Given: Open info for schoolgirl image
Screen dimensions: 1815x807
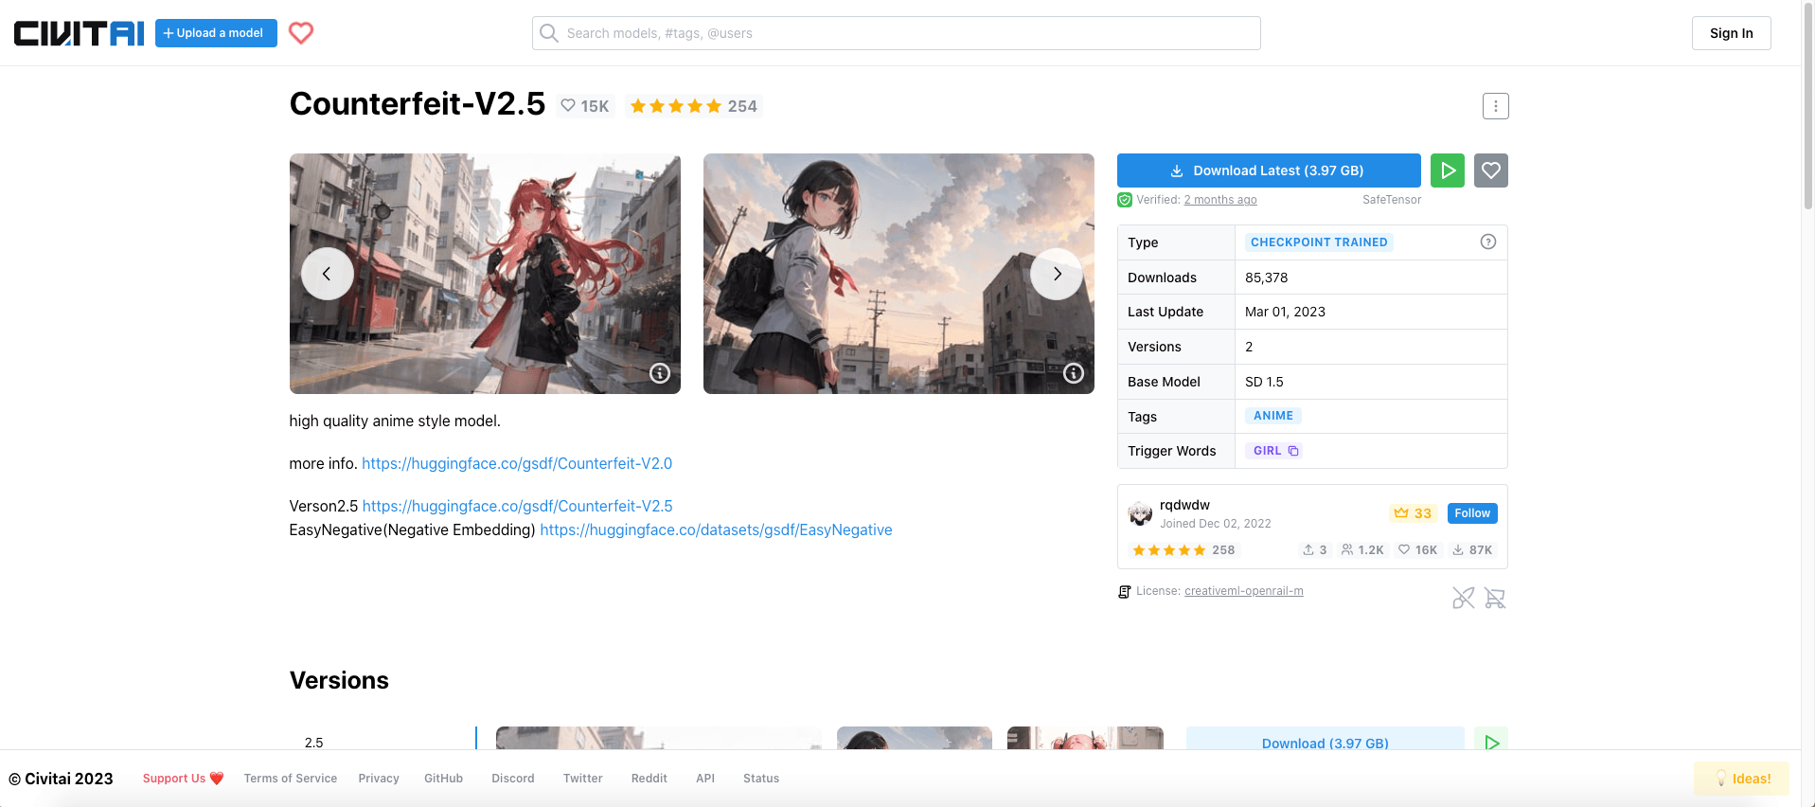Looking at the screenshot, I should [x=1074, y=373].
